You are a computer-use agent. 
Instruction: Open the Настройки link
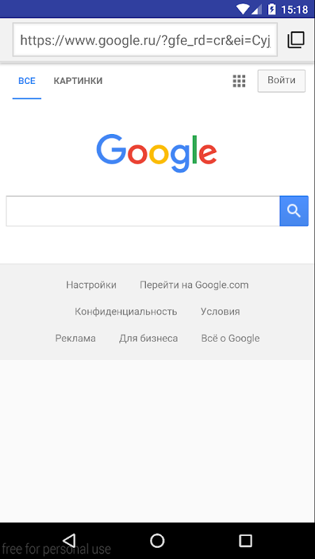(91, 285)
